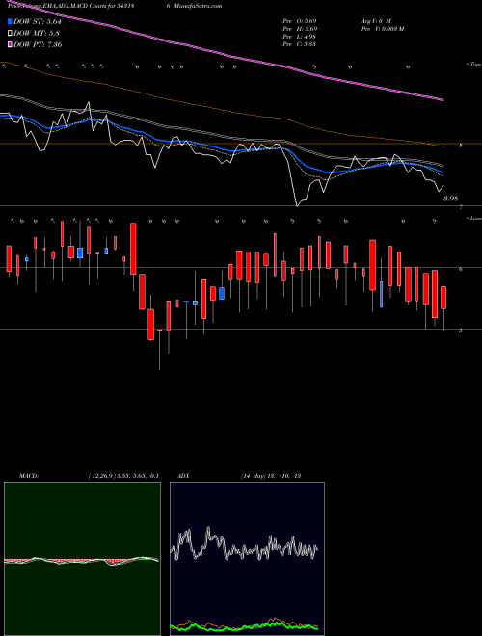Click the tall red candle at the major drop
The image size is (482, 636).
pos(133,249)
